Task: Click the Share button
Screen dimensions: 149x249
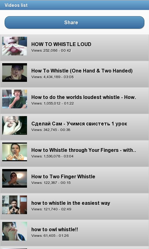Action: (x=74, y=22)
